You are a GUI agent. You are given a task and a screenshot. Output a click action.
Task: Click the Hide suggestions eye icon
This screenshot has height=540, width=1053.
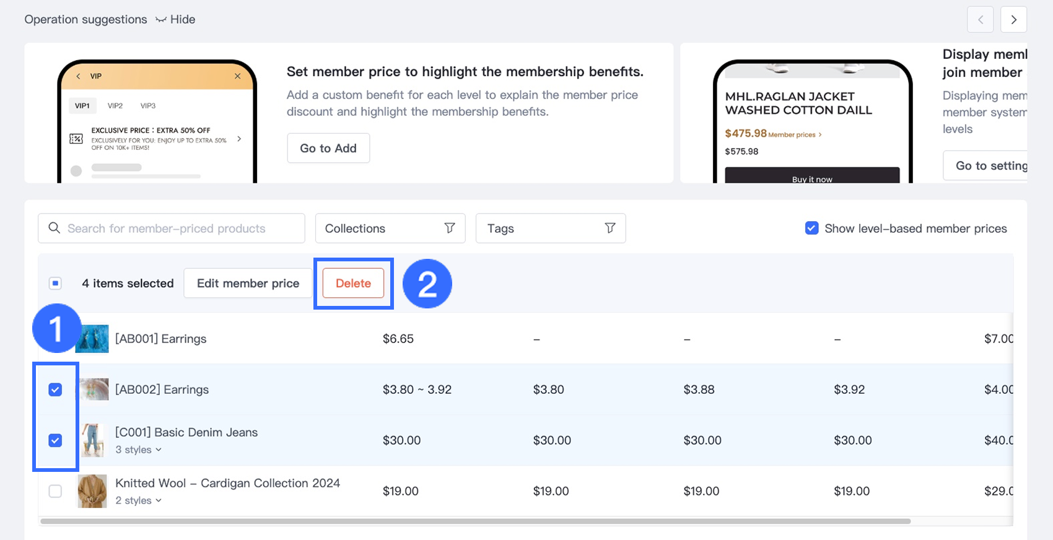161,20
